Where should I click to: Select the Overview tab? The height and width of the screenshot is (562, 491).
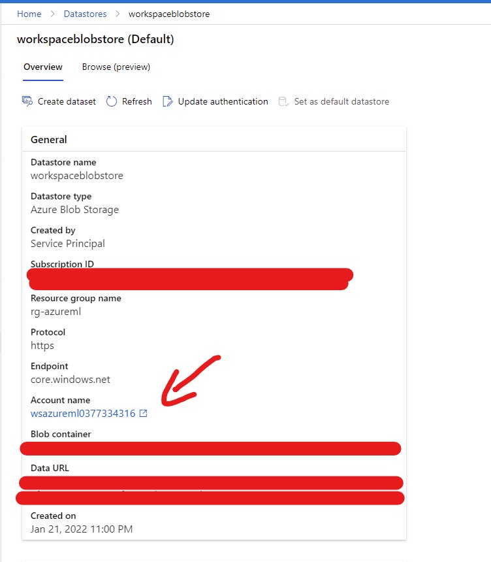point(43,67)
